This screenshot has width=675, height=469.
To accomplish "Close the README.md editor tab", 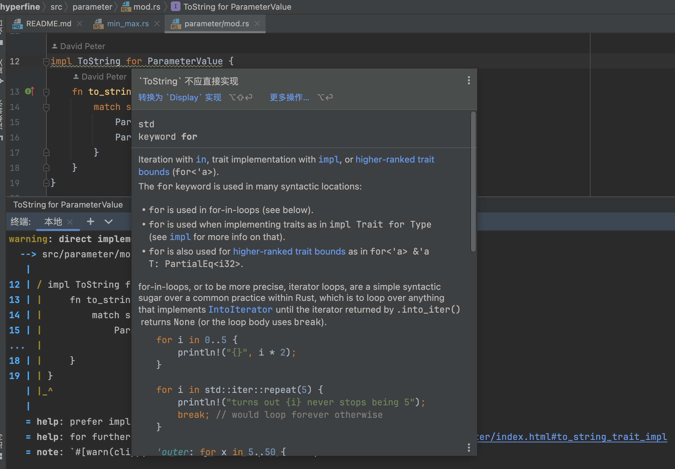I will (80, 24).
